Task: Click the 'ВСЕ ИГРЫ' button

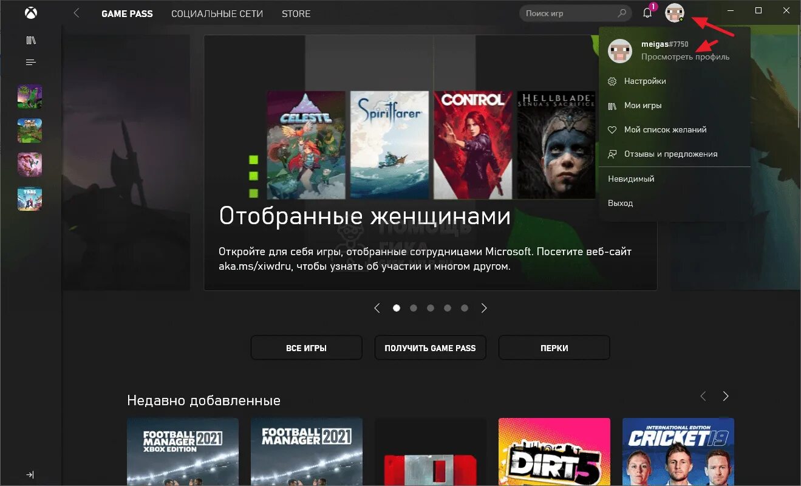Action: tap(307, 348)
